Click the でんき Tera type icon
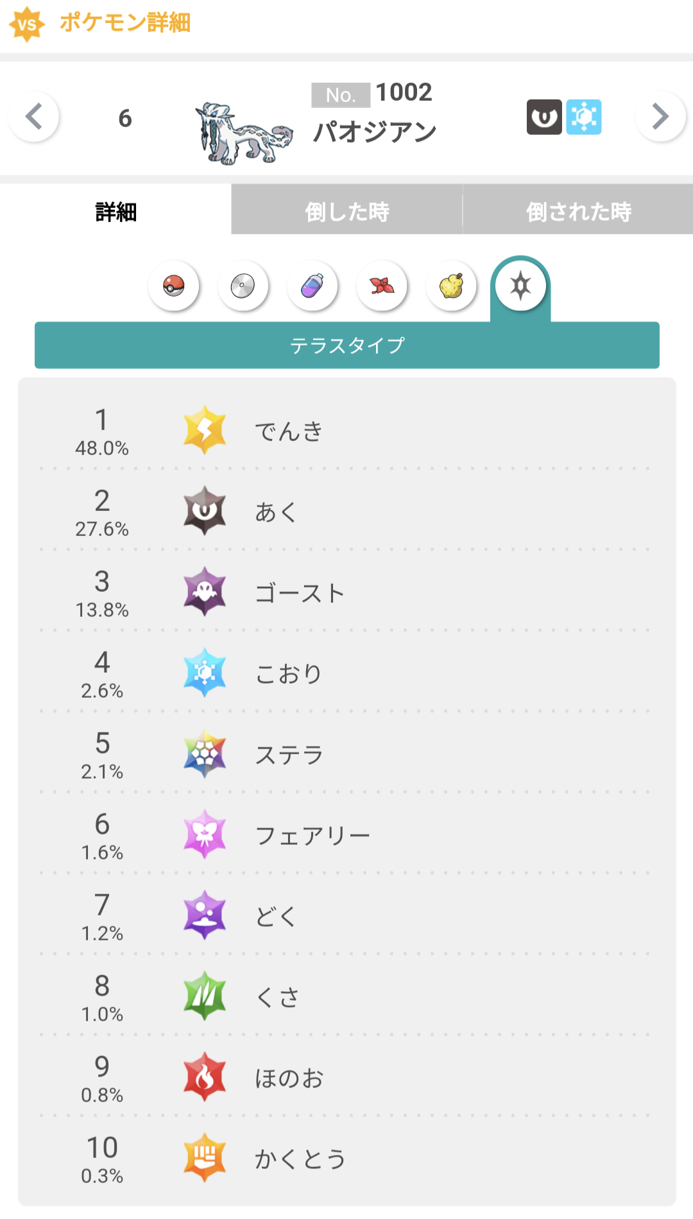This screenshot has height=1219, width=693. click(x=205, y=430)
